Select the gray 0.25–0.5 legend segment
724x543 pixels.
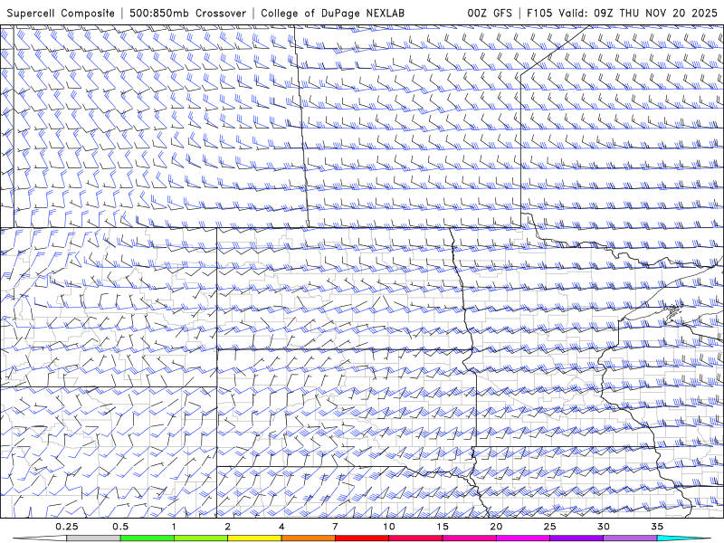(94, 538)
